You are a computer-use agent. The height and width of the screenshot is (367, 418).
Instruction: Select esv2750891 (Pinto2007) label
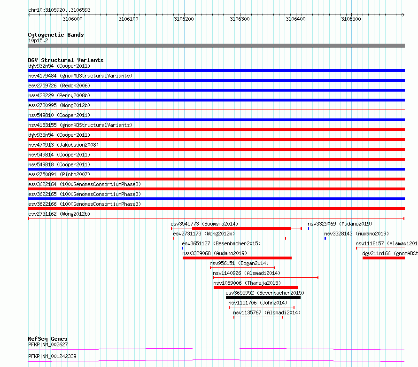tap(59, 174)
